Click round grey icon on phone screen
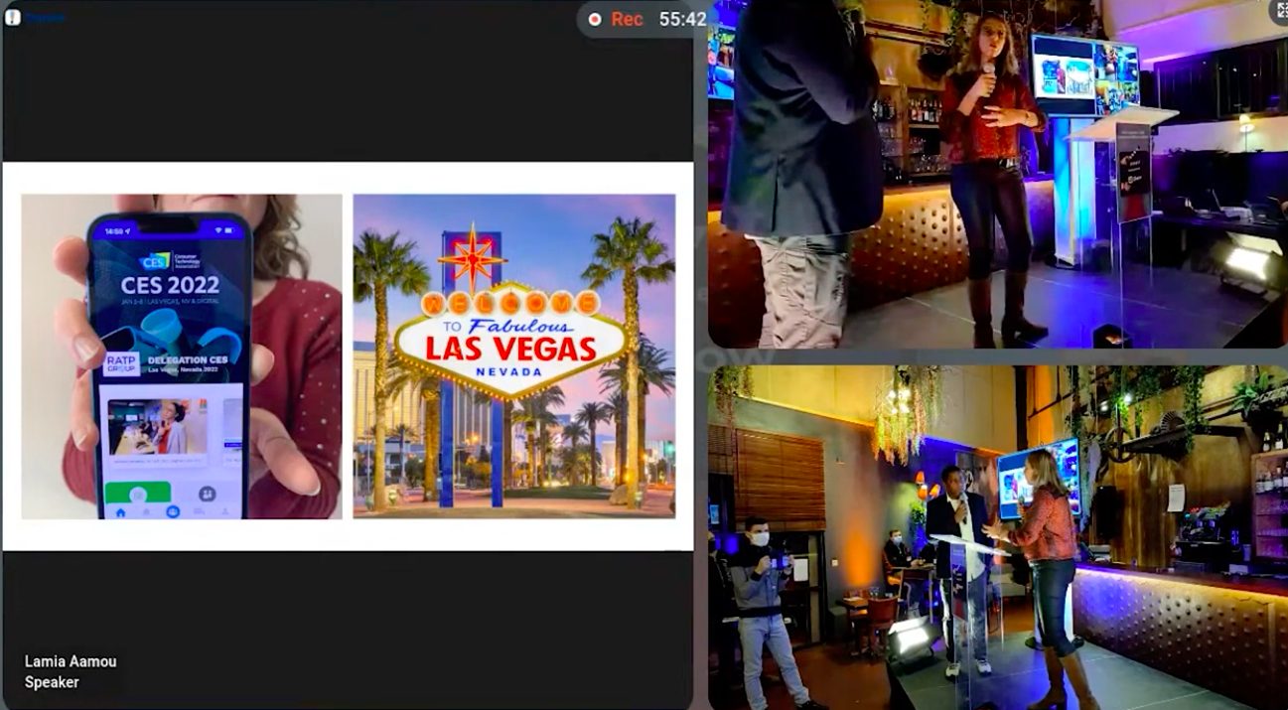The height and width of the screenshot is (710, 1288). 207,493
